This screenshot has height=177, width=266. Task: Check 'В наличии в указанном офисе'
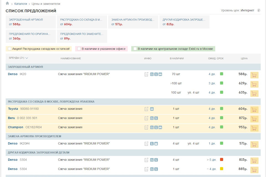click(x=79, y=49)
